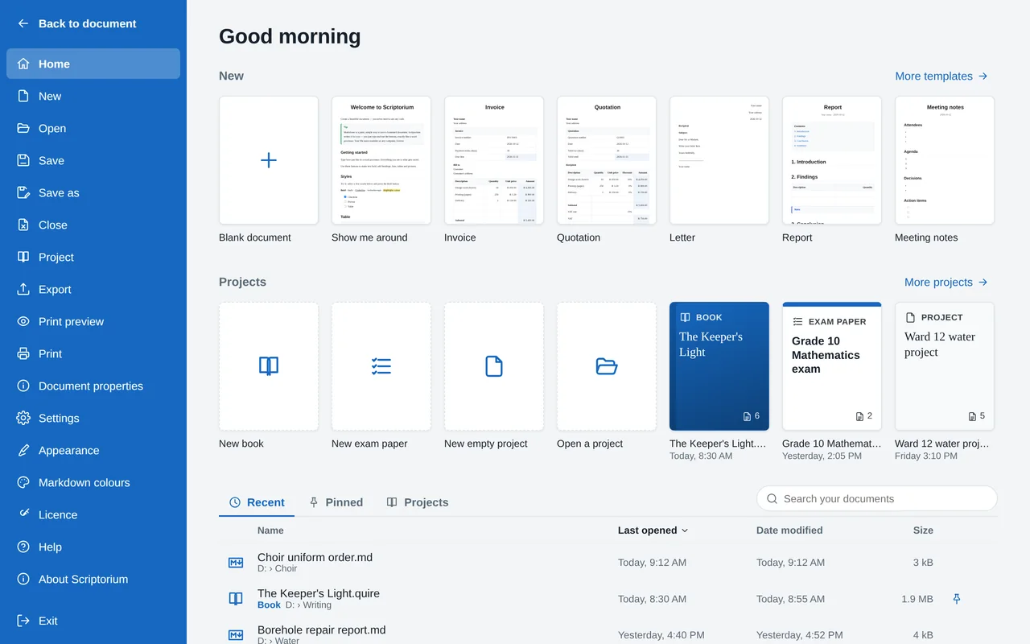Open the Show me around template
Image resolution: width=1030 pixels, height=644 pixels.
pos(381,160)
